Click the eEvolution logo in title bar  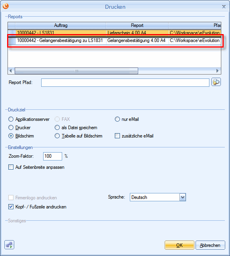pyautogui.click(x=6, y=6)
